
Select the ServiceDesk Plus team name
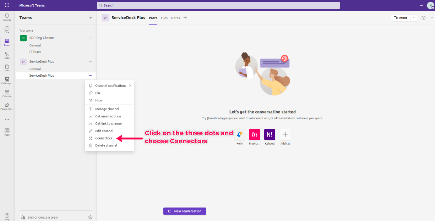point(42,62)
